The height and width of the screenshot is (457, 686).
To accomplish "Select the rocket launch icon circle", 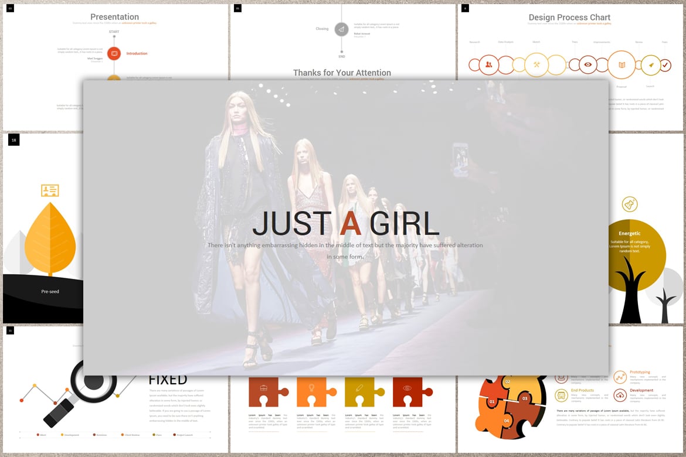I will [x=651, y=64].
